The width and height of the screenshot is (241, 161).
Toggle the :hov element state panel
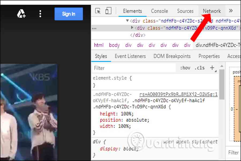tap(185, 68)
